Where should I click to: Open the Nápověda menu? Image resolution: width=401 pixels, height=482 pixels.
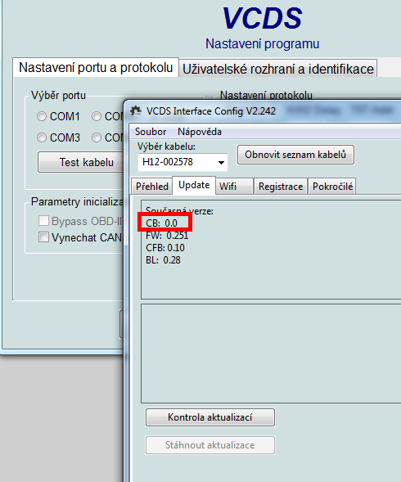(200, 132)
